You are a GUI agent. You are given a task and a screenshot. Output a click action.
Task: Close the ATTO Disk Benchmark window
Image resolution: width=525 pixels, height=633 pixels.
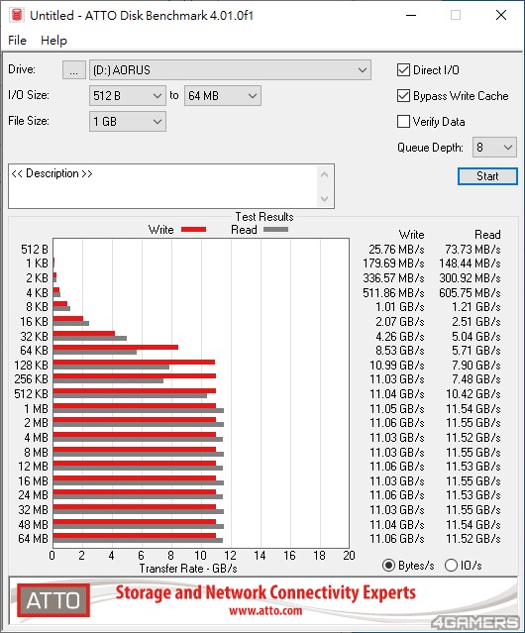(x=501, y=15)
